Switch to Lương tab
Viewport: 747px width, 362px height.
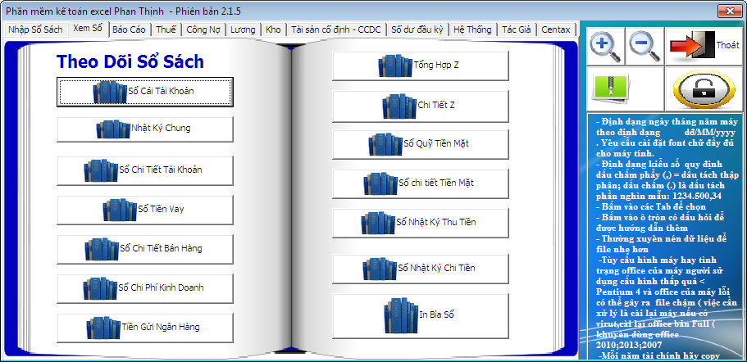point(243,29)
